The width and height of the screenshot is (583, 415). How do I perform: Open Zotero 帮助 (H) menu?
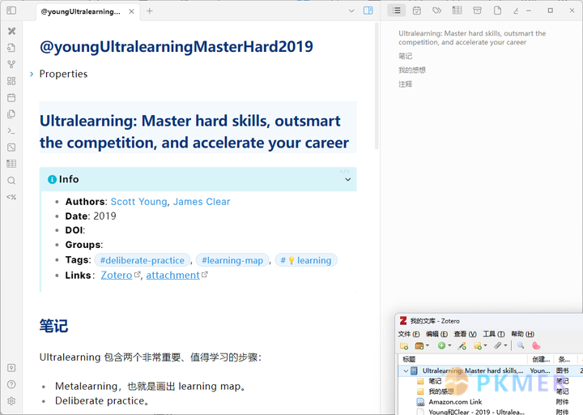pyautogui.click(x=522, y=334)
